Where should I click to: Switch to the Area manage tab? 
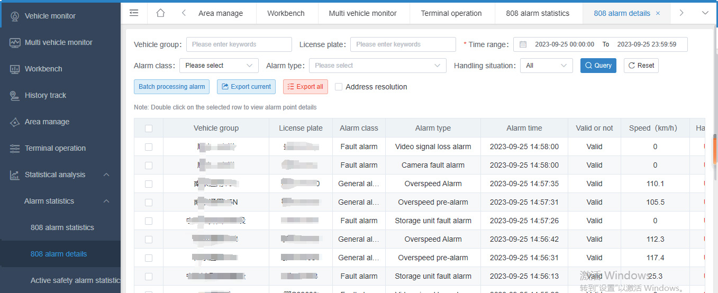[x=221, y=13]
